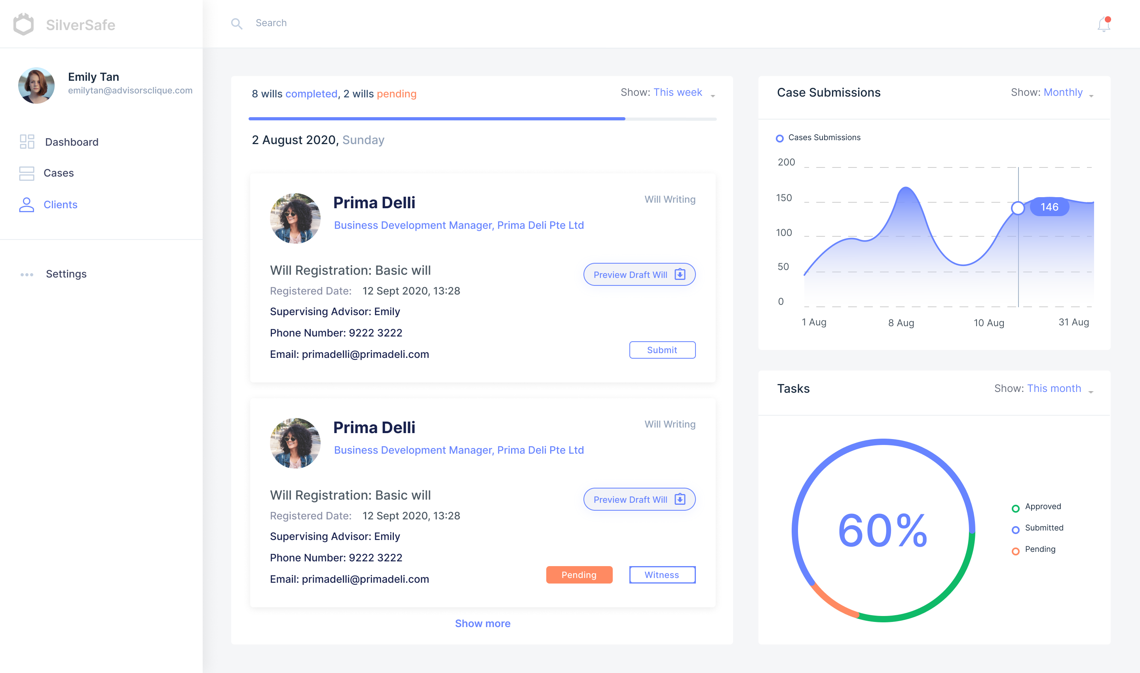Click the Case Submissions panel title
The width and height of the screenshot is (1140, 673).
click(828, 93)
